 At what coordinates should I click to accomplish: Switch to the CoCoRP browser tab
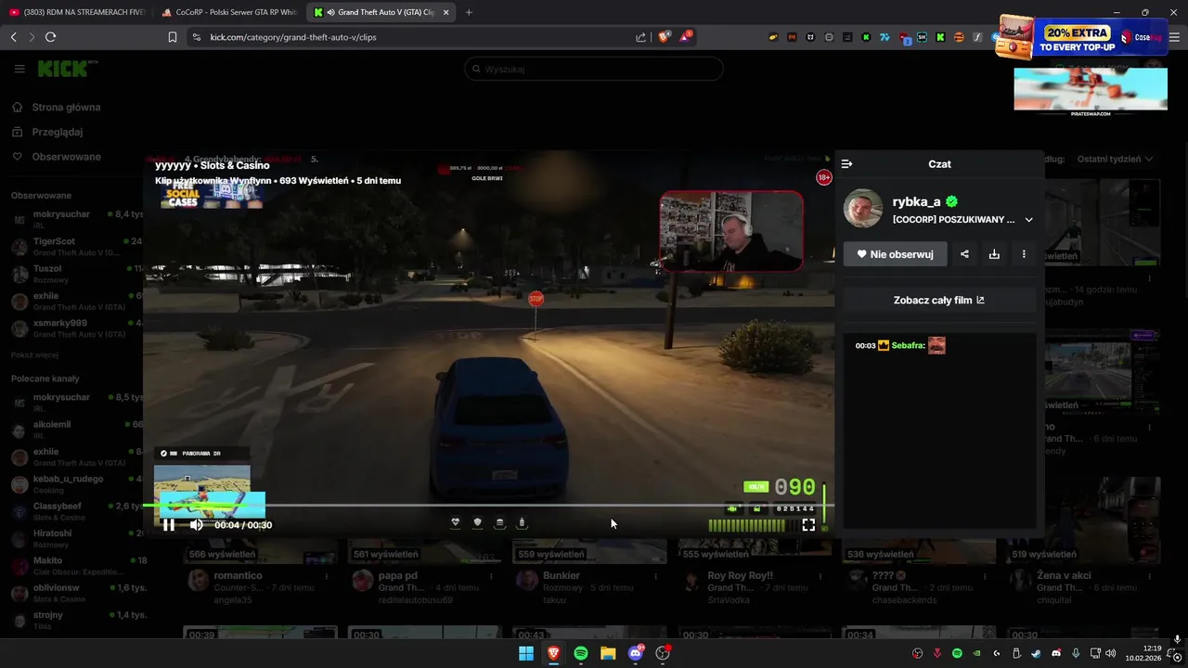point(228,12)
